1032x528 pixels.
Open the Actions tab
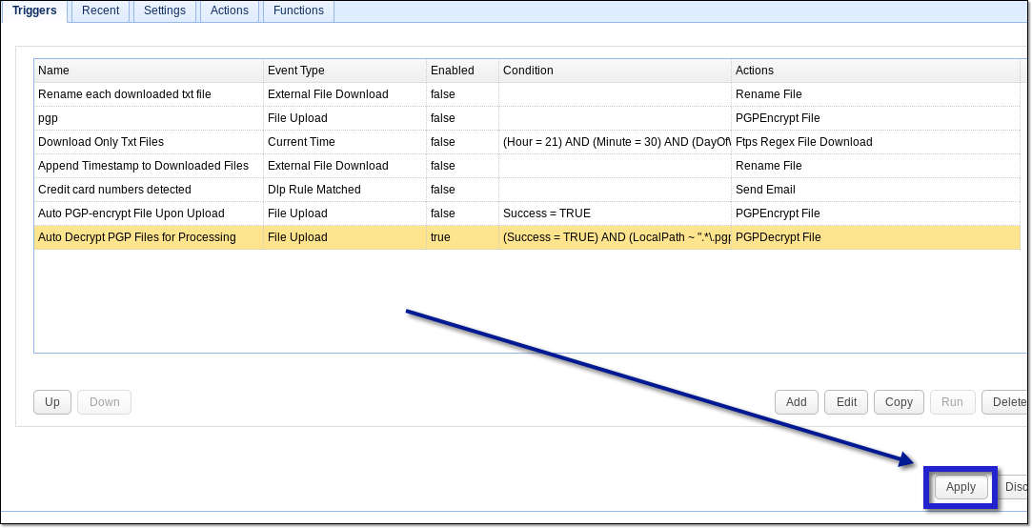229,10
